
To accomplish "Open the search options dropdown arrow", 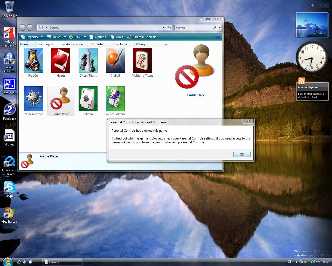I will point(219,28).
